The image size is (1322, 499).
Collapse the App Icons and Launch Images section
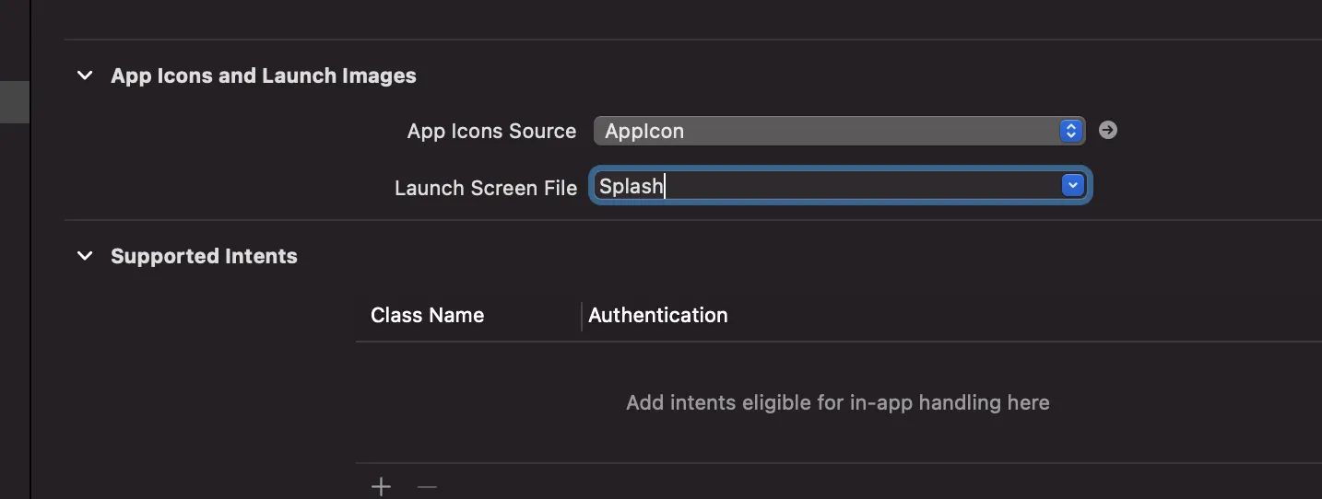pyautogui.click(x=85, y=75)
